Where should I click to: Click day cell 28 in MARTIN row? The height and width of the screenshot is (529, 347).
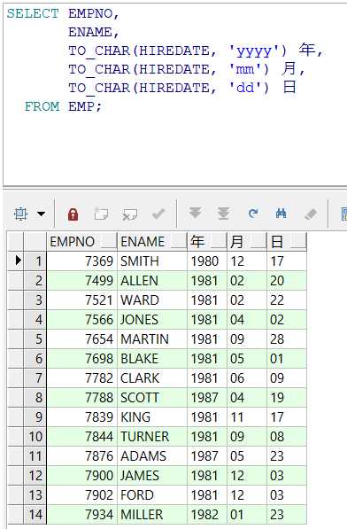(286, 339)
